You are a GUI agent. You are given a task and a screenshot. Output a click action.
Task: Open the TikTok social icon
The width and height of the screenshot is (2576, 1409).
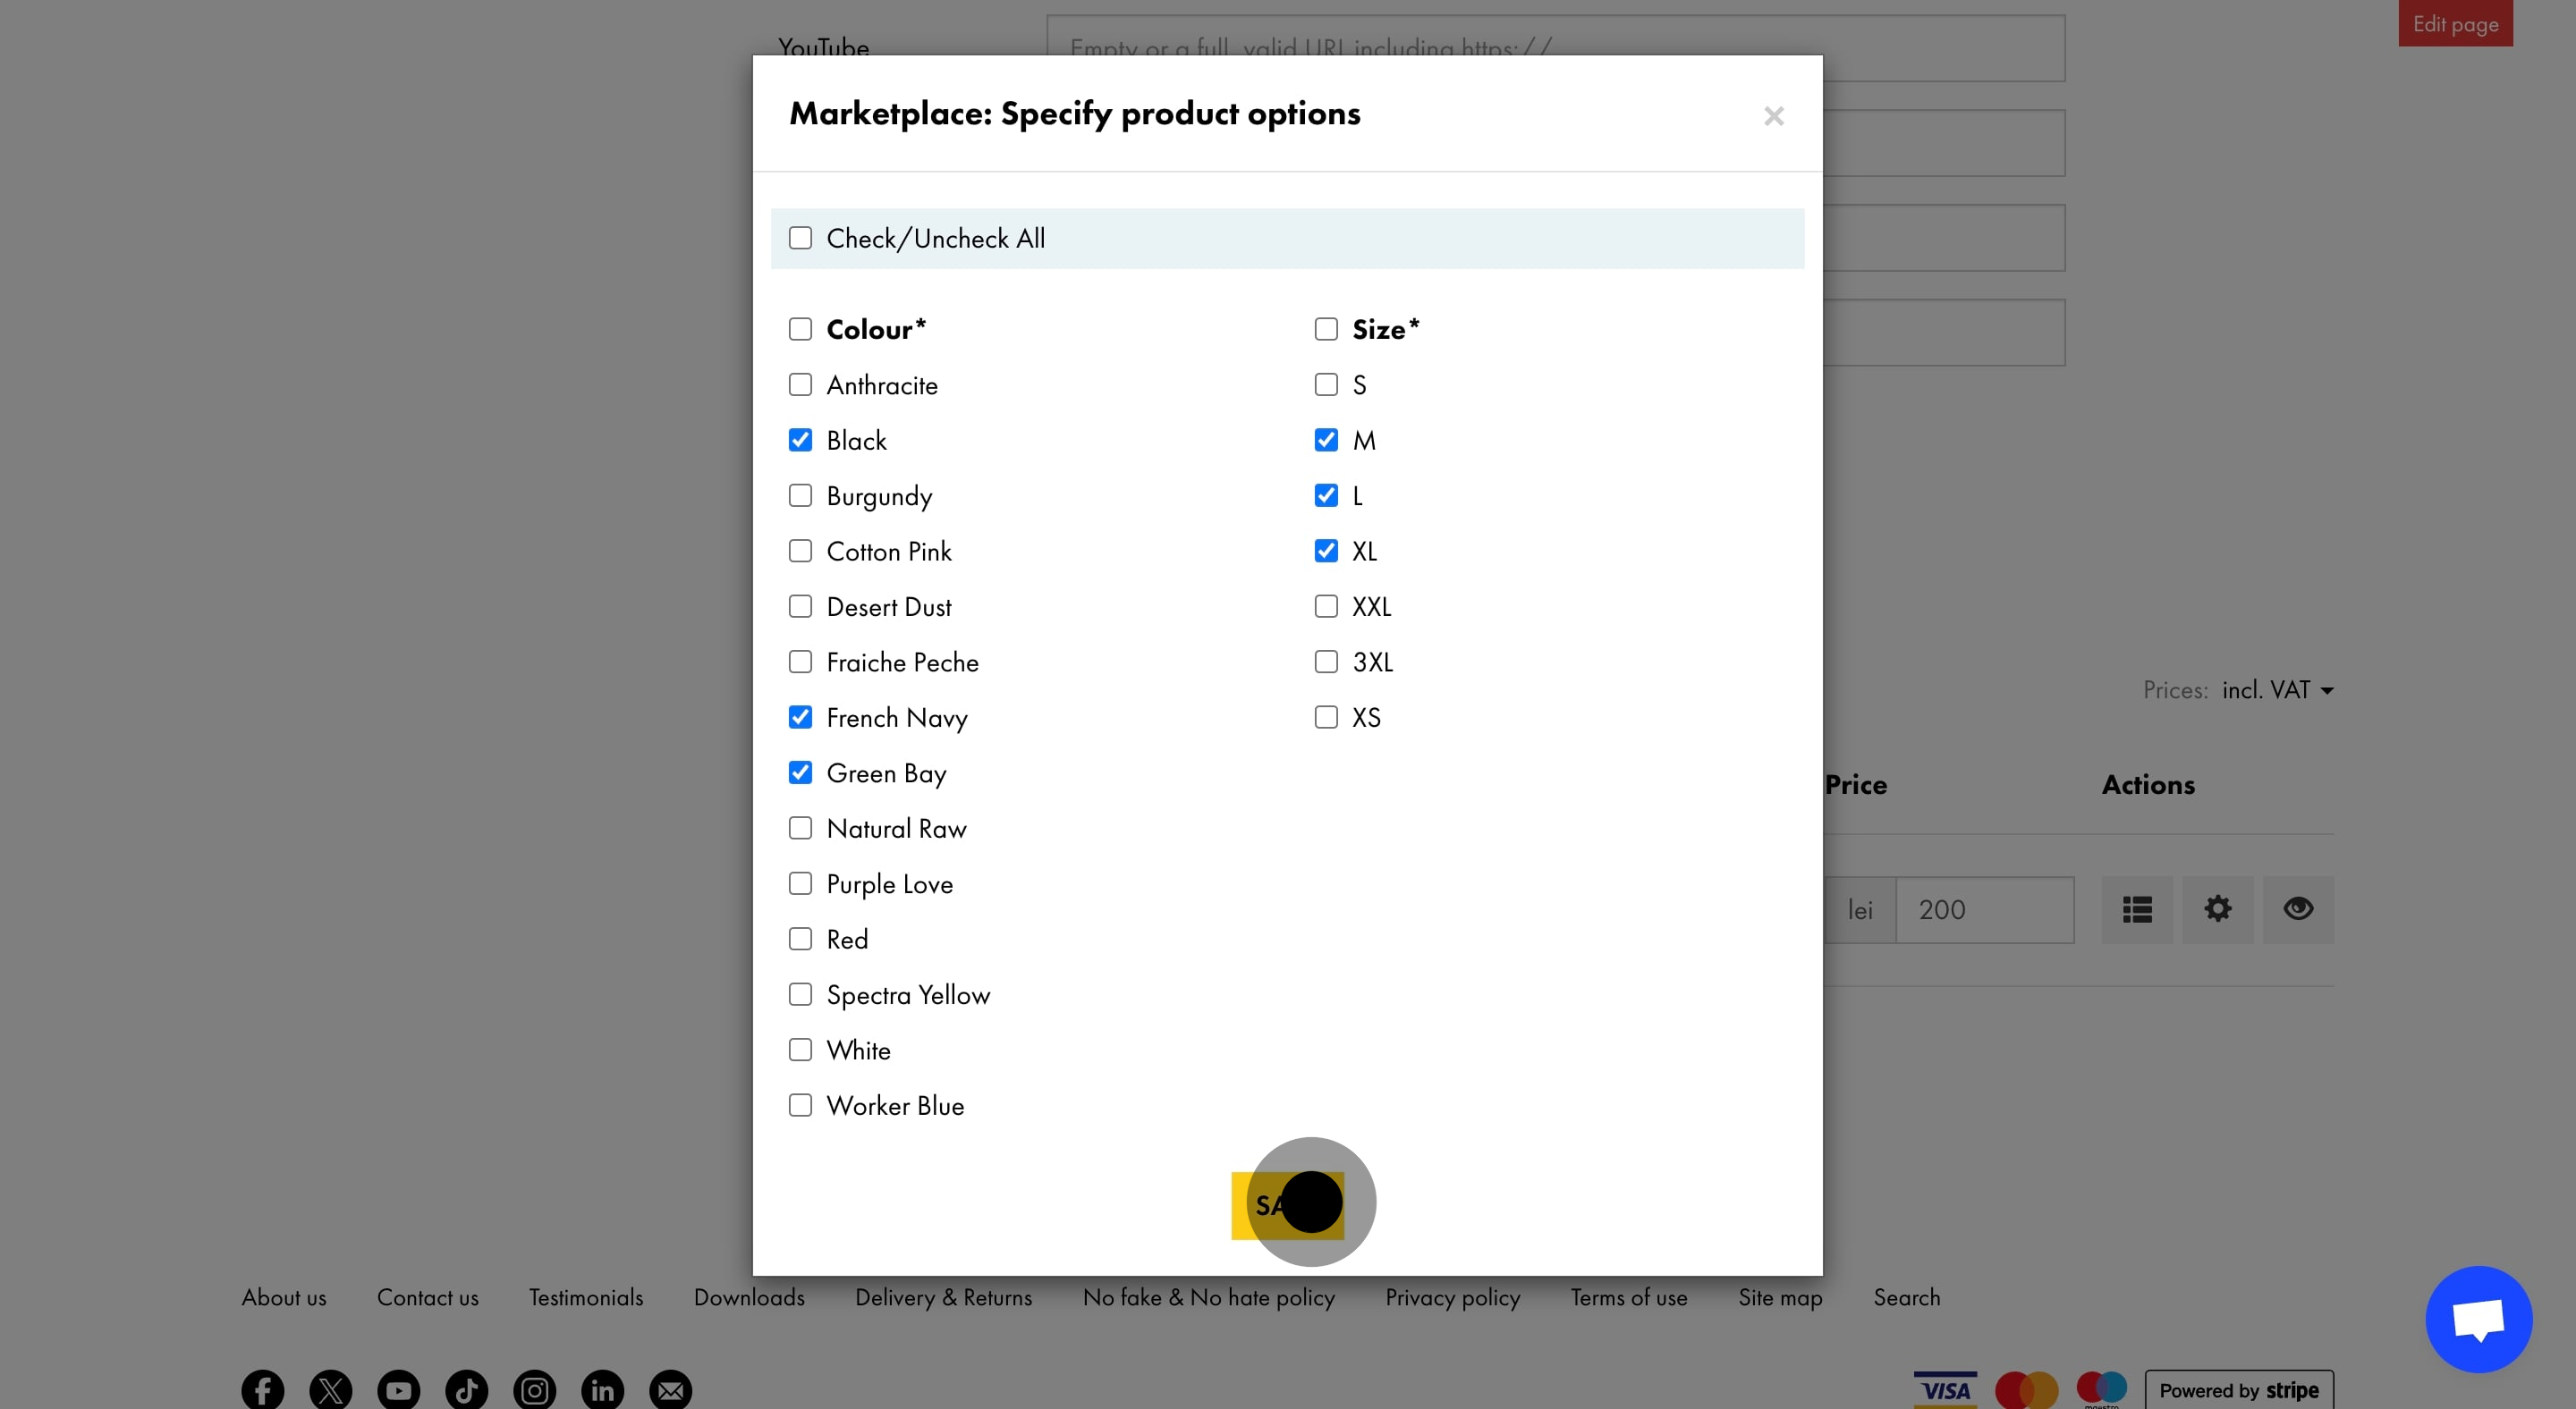[466, 1389]
